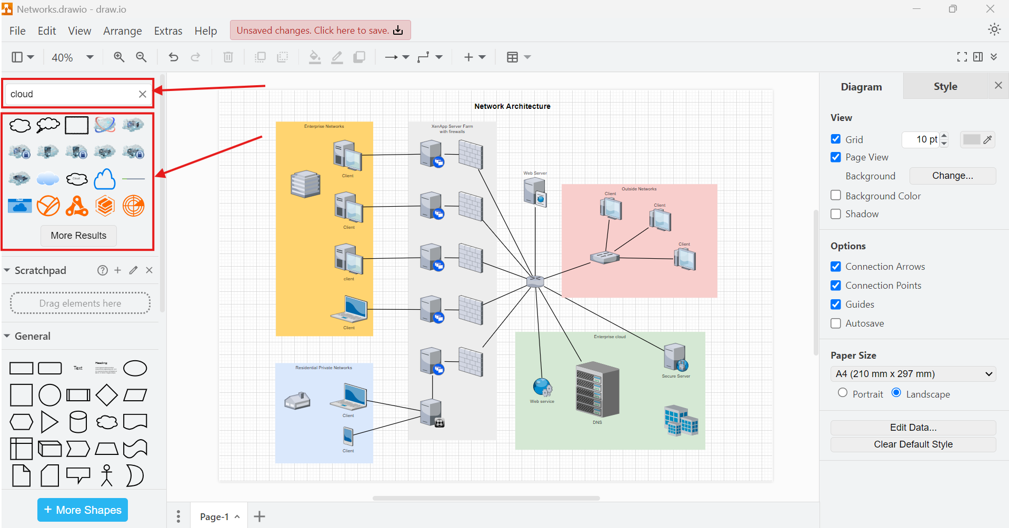Screen dimensions: 1009x528
Task: Click the Zoom Out magnifier icon
Action: [x=141, y=57]
